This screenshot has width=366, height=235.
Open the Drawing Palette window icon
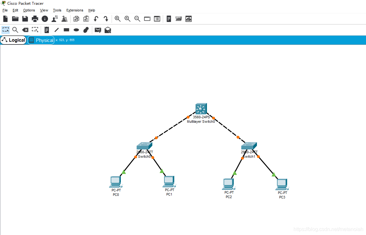coord(147,19)
